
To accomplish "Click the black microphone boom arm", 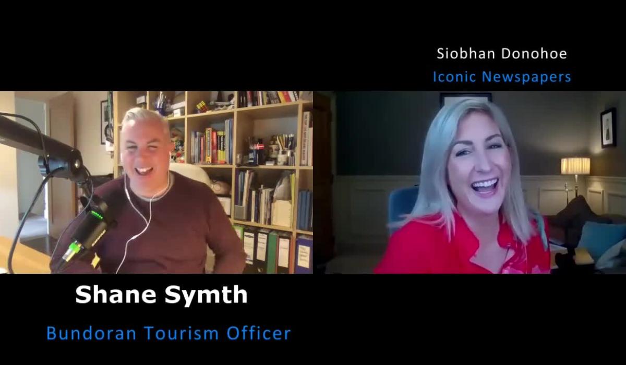I will coord(37,141).
